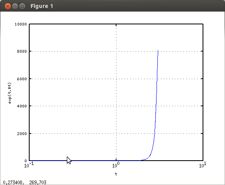Maximize the Figure 1 window

22,6
